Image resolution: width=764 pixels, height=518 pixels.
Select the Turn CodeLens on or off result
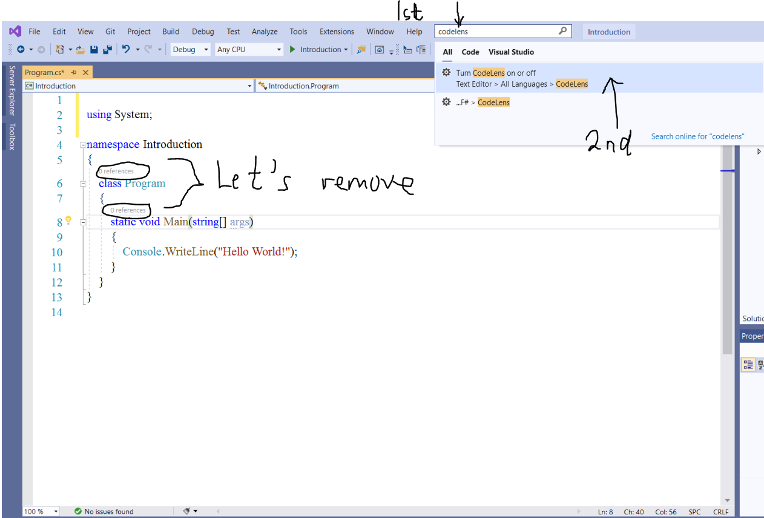[x=599, y=78]
